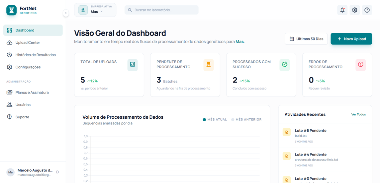The width and height of the screenshot is (380, 183).
Task: Click the Ma user avatar
Action: 10,172
